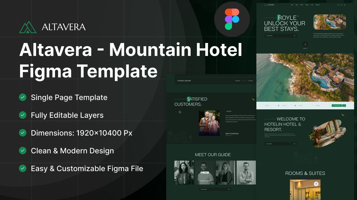Click the 'Altavera - Mountain Hotel' title line
The width and height of the screenshot is (357, 200).
pos(131,50)
